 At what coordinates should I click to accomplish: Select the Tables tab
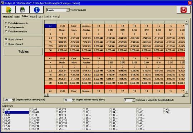point(25,16)
